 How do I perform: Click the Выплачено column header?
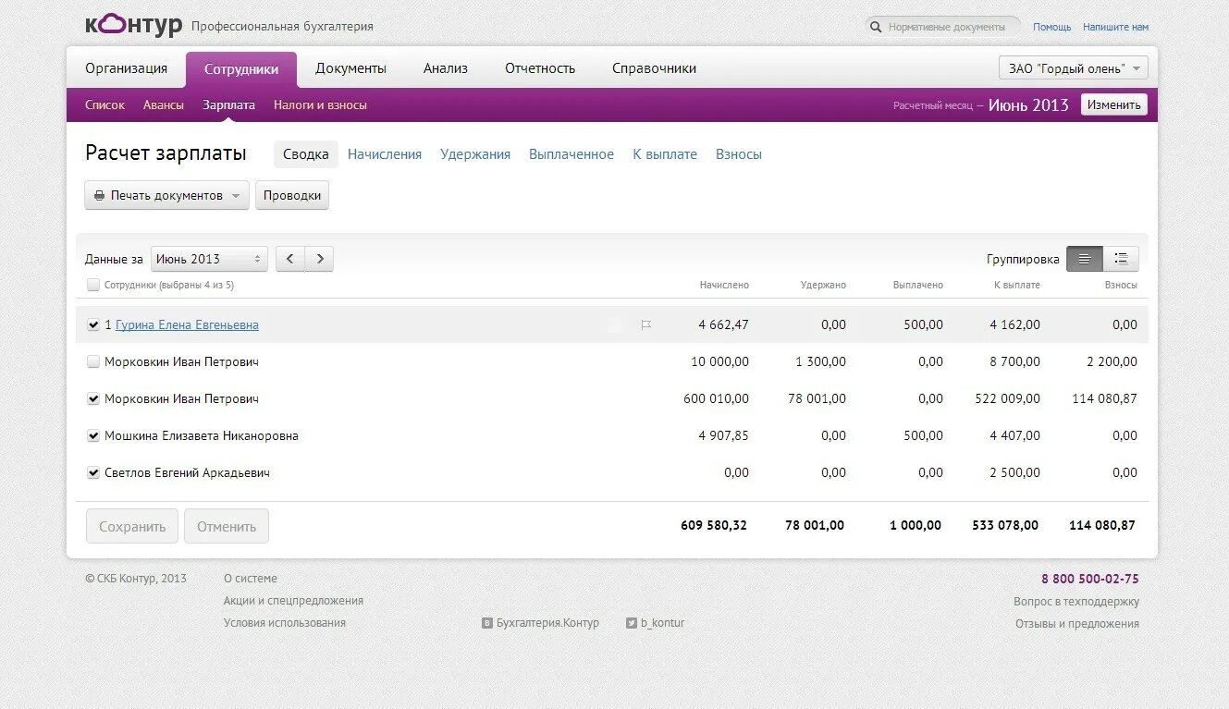pyautogui.click(x=918, y=286)
